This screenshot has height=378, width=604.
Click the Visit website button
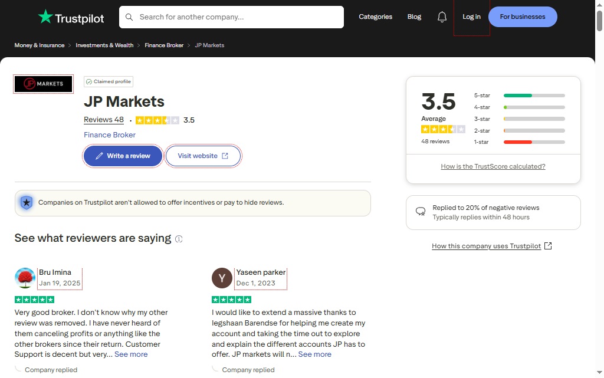pos(203,156)
